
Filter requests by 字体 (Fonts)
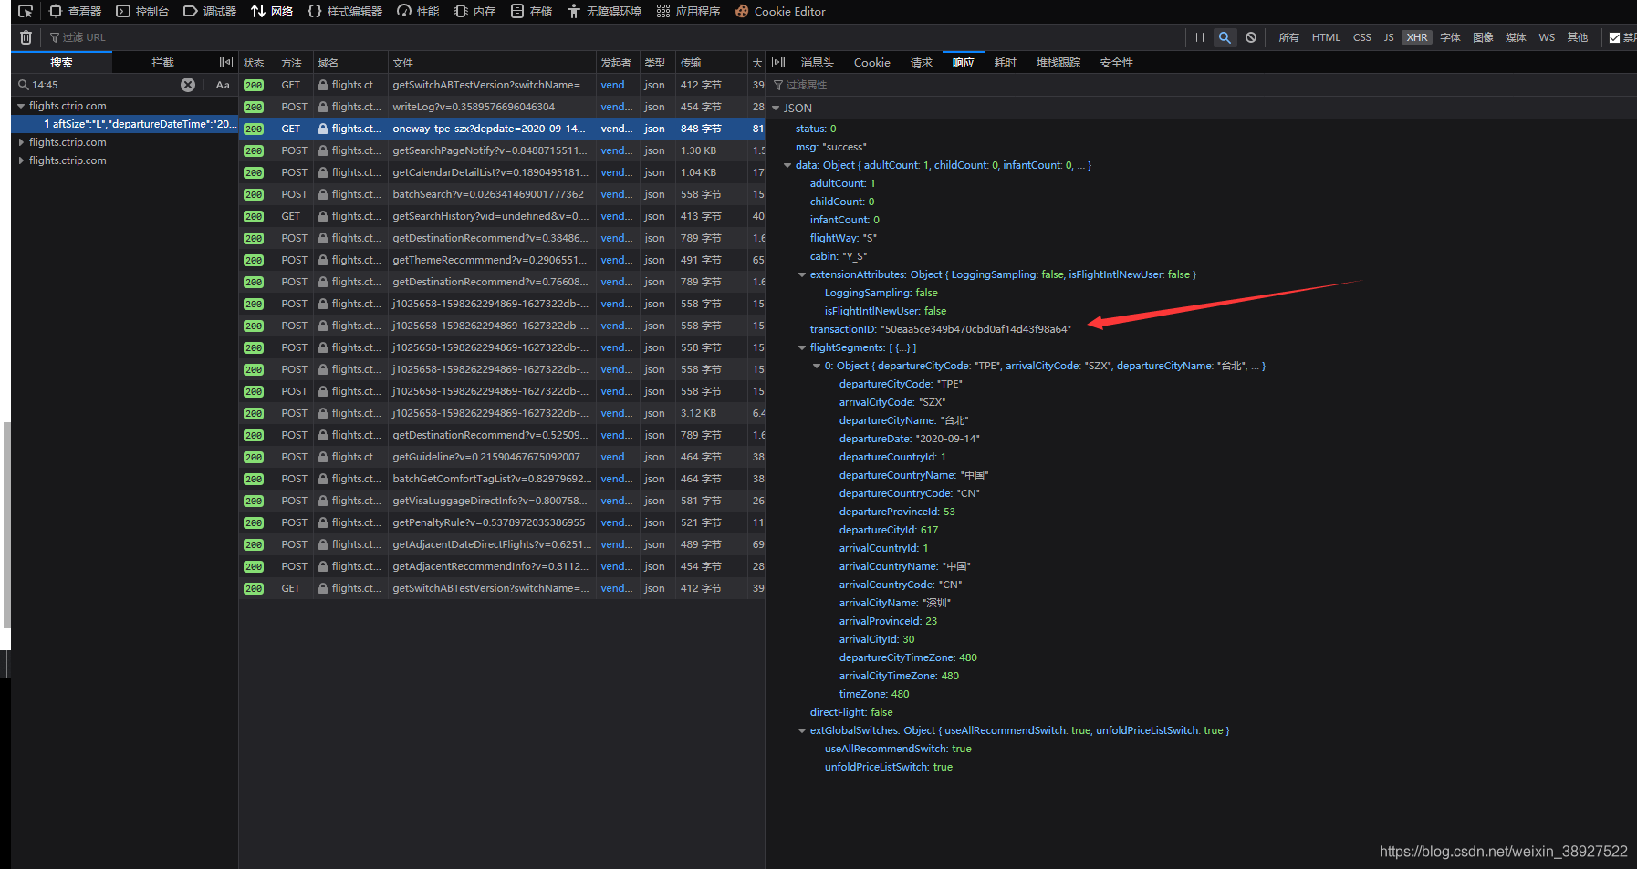(x=1450, y=37)
